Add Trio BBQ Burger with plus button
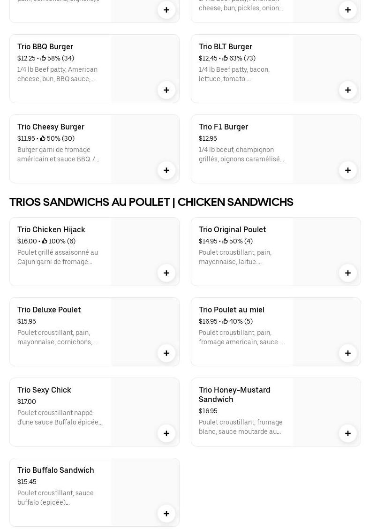The width and height of the screenshot is (377, 530). (x=166, y=90)
